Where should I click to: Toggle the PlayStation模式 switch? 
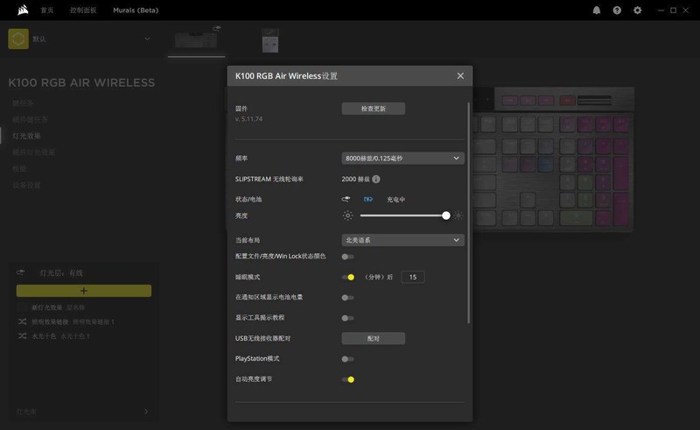click(347, 359)
